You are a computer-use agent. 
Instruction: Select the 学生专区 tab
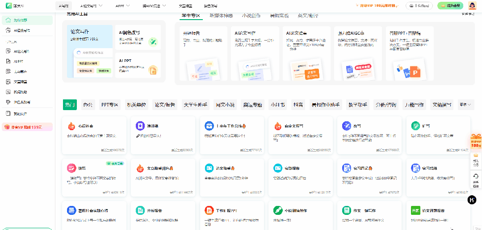(x=191, y=15)
